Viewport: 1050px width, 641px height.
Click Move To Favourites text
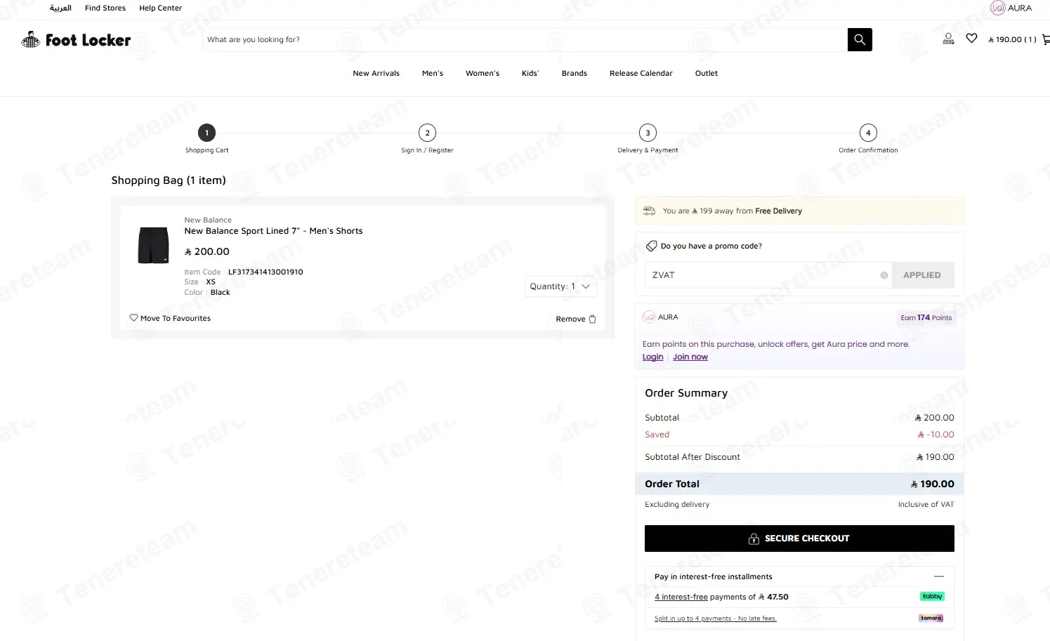tap(176, 318)
